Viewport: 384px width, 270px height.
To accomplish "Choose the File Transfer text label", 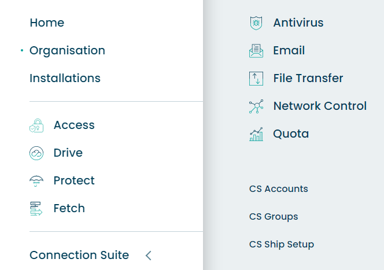I will (308, 78).
